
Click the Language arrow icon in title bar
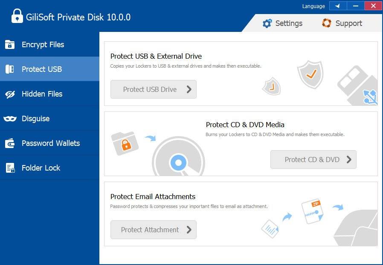click(x=338, y=6)
